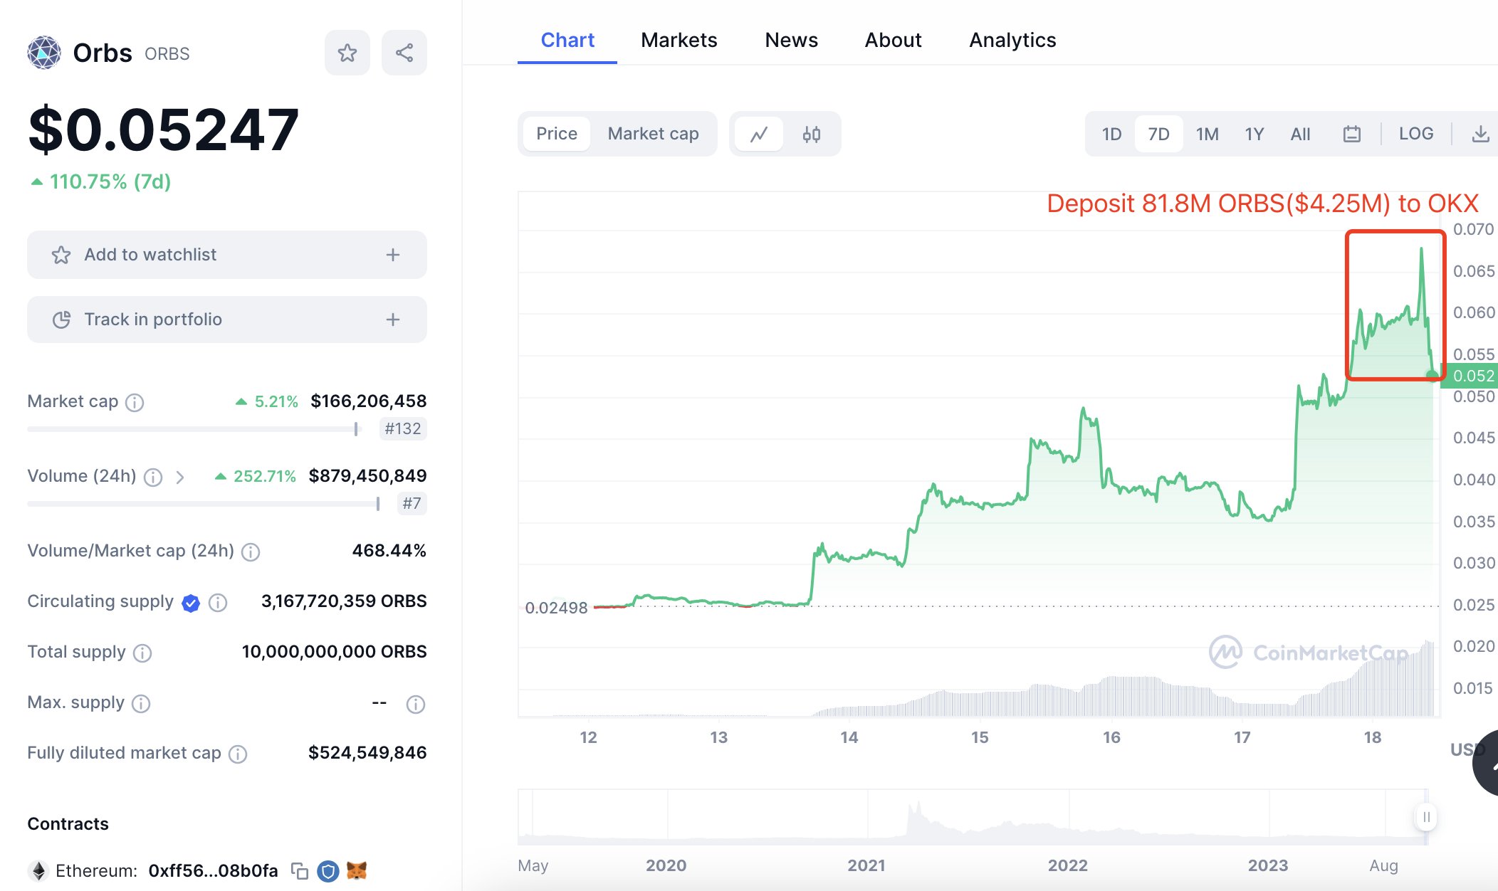The image size is (1498, 891).
Task: Click the timeline range handle at Aug
Action: (1426, 817)
